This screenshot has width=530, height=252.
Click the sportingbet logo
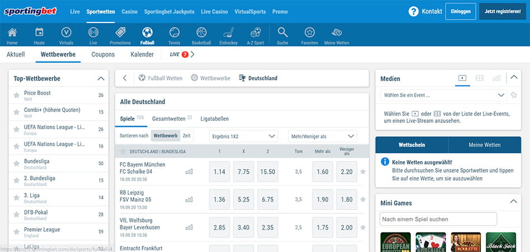[x=31, y=12]
